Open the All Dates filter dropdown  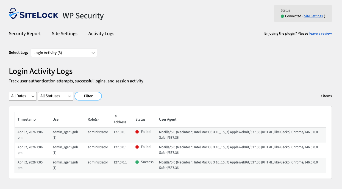point(23,96)
